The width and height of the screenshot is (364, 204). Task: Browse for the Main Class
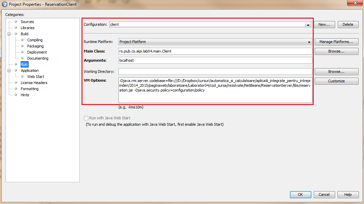[336, 51]
